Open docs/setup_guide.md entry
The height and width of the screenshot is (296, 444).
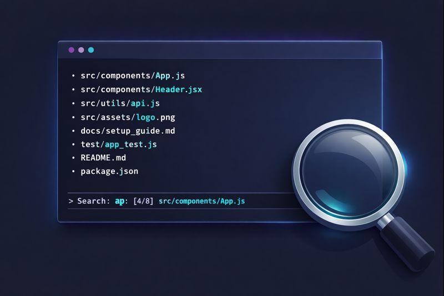point(128,131)
